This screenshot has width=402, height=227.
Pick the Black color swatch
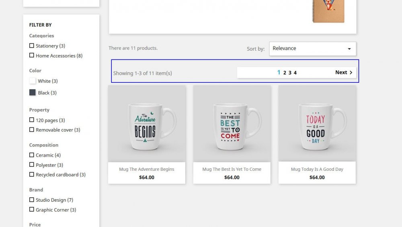[x=33, y=92]
